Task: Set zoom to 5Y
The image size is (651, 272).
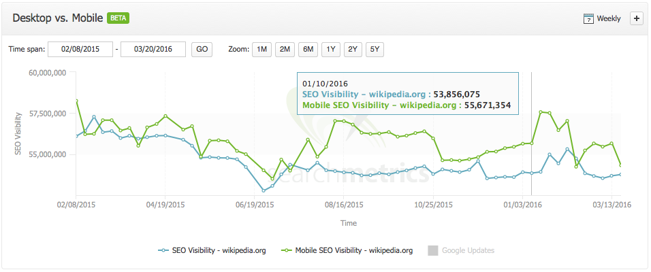Action: 375,49
